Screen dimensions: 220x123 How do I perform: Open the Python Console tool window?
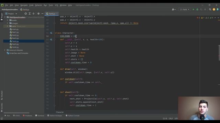tap(73, 115)
